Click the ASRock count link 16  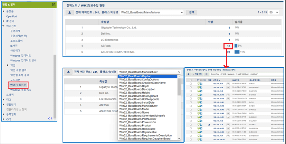click(x=228, y=46)
